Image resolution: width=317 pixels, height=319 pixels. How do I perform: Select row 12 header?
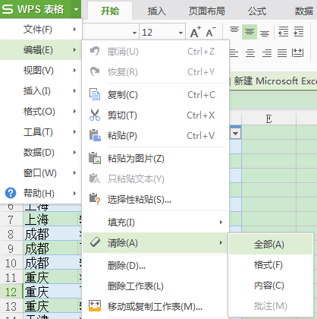point(11,292)
